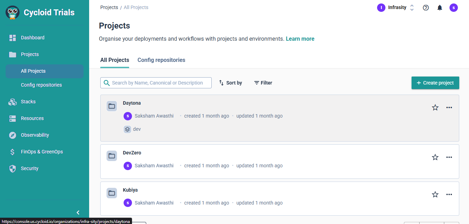Open the Daytona more options menu
The height and width of the screenshot is (224, 469).
click(449, 107)
